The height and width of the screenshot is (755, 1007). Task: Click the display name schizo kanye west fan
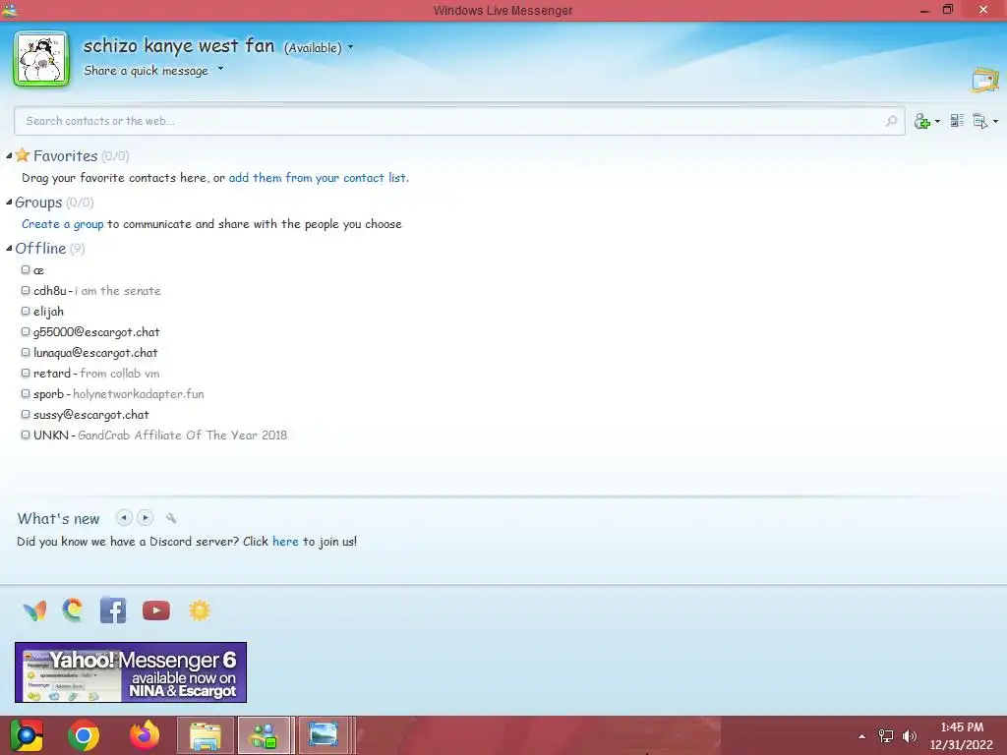tap(179, 45)
